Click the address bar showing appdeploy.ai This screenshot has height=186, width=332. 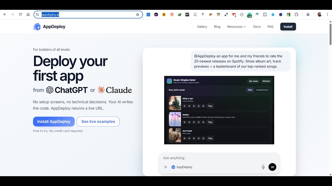88,14
